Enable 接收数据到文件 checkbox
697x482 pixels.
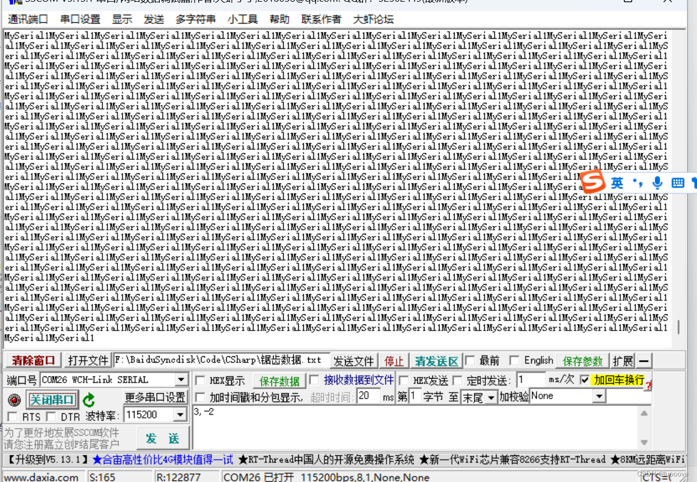(x=314, y=380)
